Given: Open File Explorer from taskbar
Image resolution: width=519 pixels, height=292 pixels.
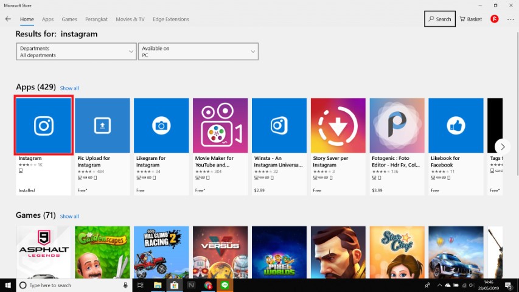Looking at the screenshot, I should (x=158, y=285).
